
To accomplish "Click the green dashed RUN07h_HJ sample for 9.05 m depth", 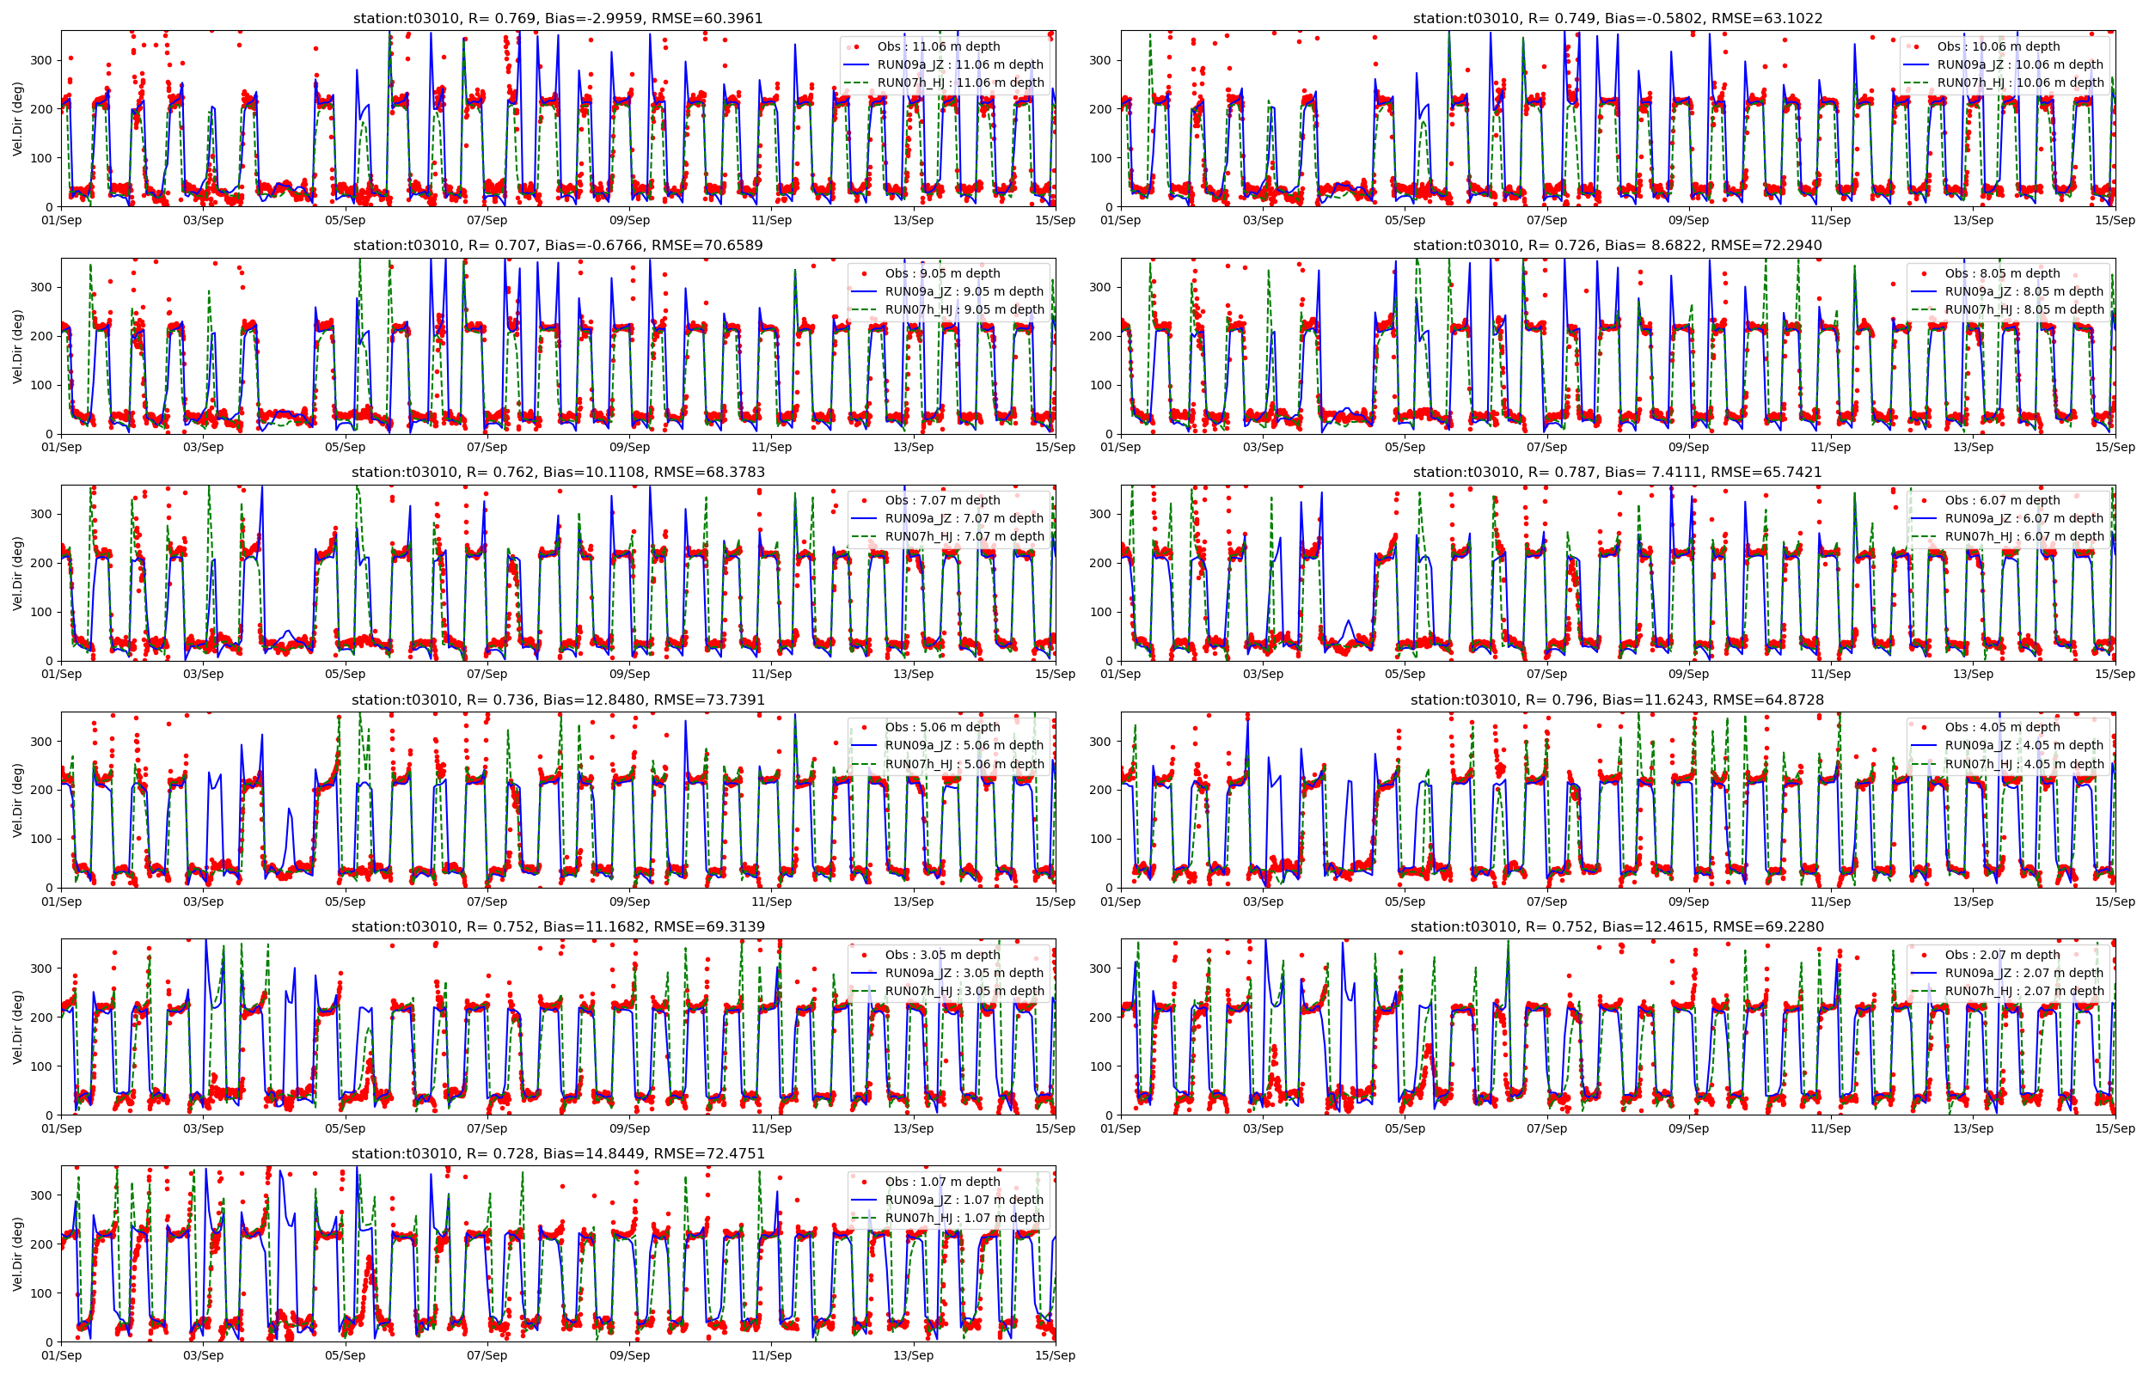I will point(865,310).
